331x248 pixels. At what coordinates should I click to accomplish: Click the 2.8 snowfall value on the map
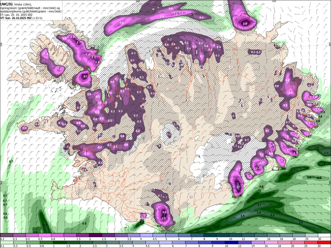163,218
